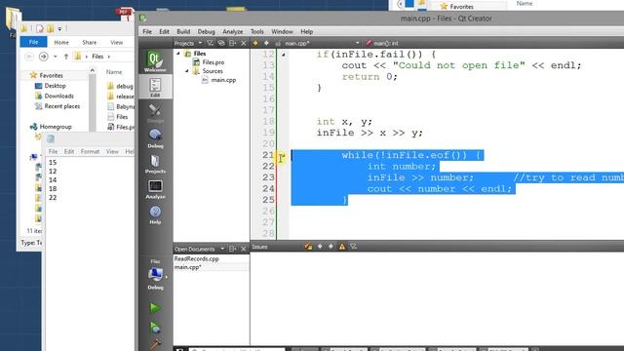Toggle synchronize with editor link icon
This screenshot has width=624, height=351.
(x=221, y=43)
